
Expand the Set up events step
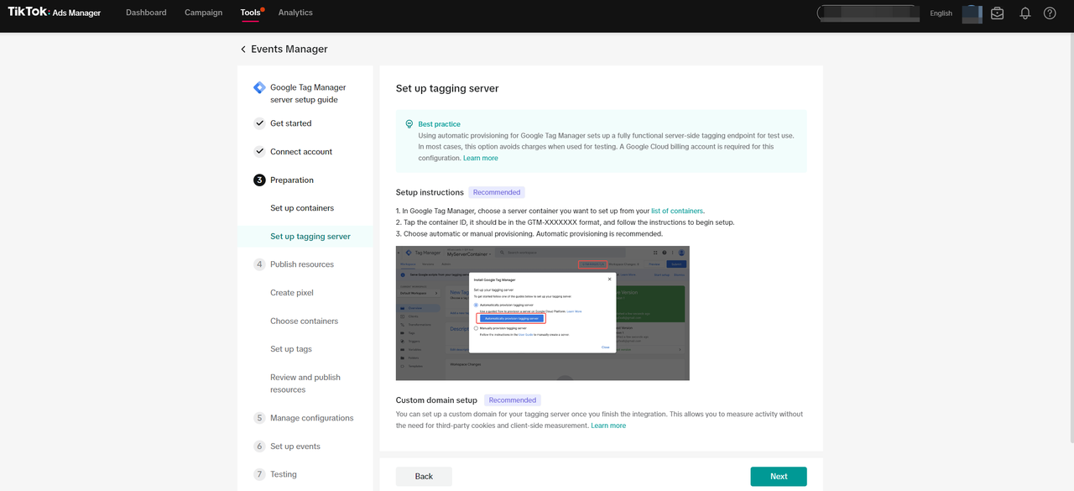(295, 446)
